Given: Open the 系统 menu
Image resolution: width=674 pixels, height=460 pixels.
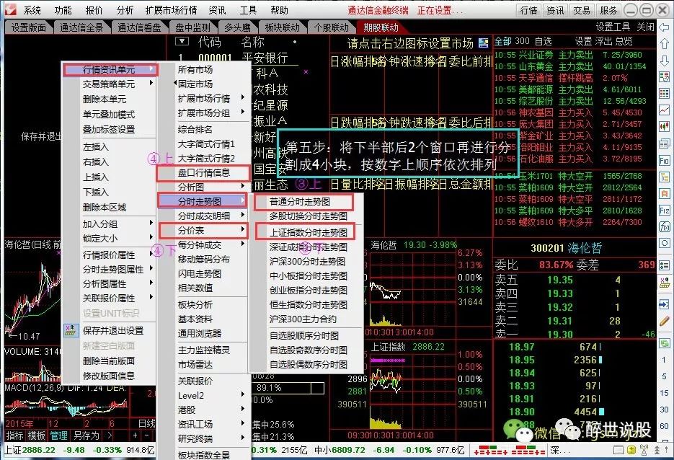Looking at the screenshot, I should (32, 10).
